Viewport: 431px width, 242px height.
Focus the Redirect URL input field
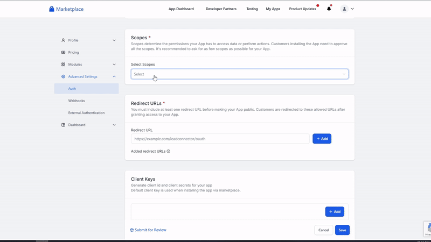pos(220,139)
